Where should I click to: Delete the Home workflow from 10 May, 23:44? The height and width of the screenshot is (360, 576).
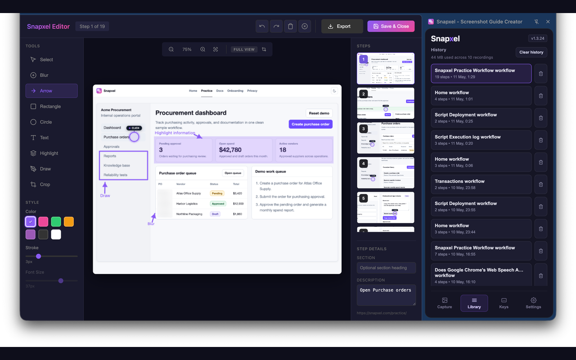click(x=541, y=229)
